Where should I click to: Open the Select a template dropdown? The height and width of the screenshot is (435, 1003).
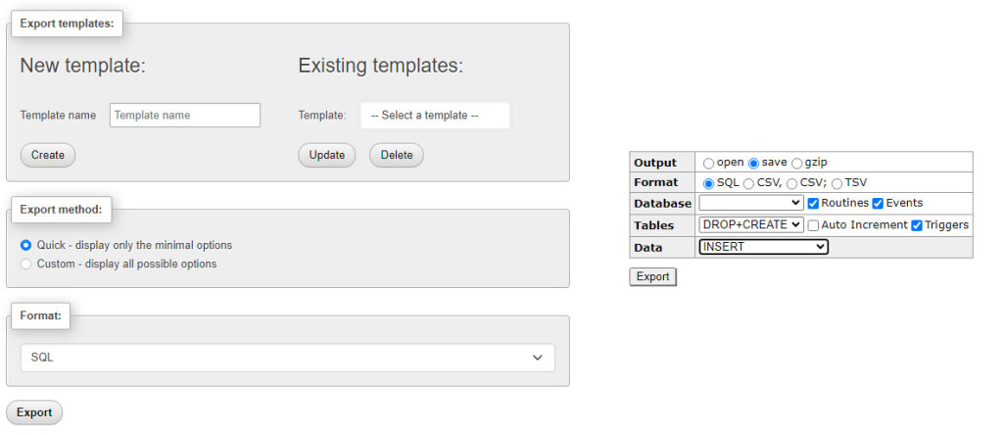[435, 116]
